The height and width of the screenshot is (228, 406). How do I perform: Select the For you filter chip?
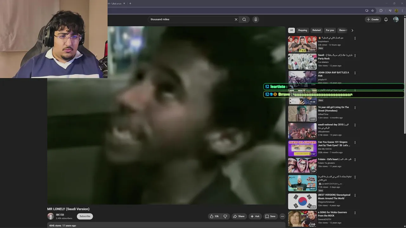[x=330, y=30]
